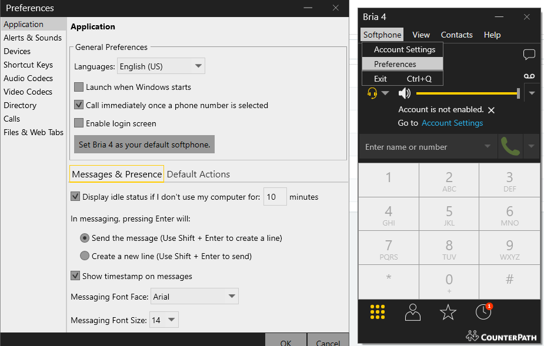Viewport: 544px width, 346px height.
Task: Dismiss the 'Account is not enabled' message
Action: (491, 110)
